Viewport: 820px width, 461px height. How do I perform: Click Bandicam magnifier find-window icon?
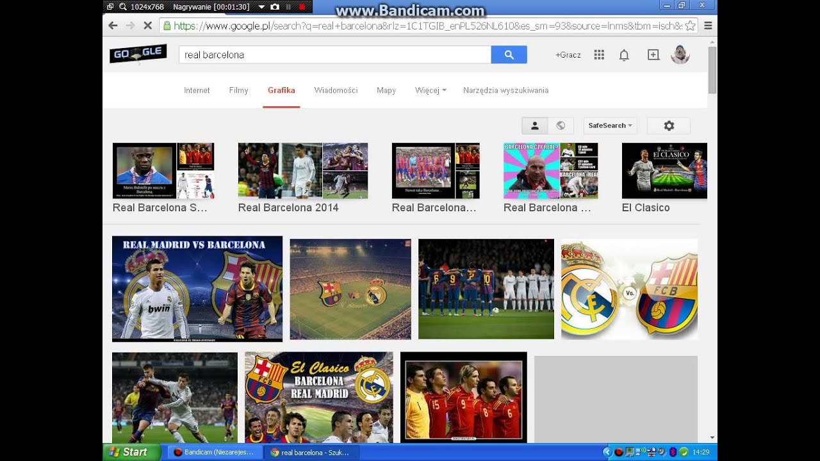(x=122, y=7)
